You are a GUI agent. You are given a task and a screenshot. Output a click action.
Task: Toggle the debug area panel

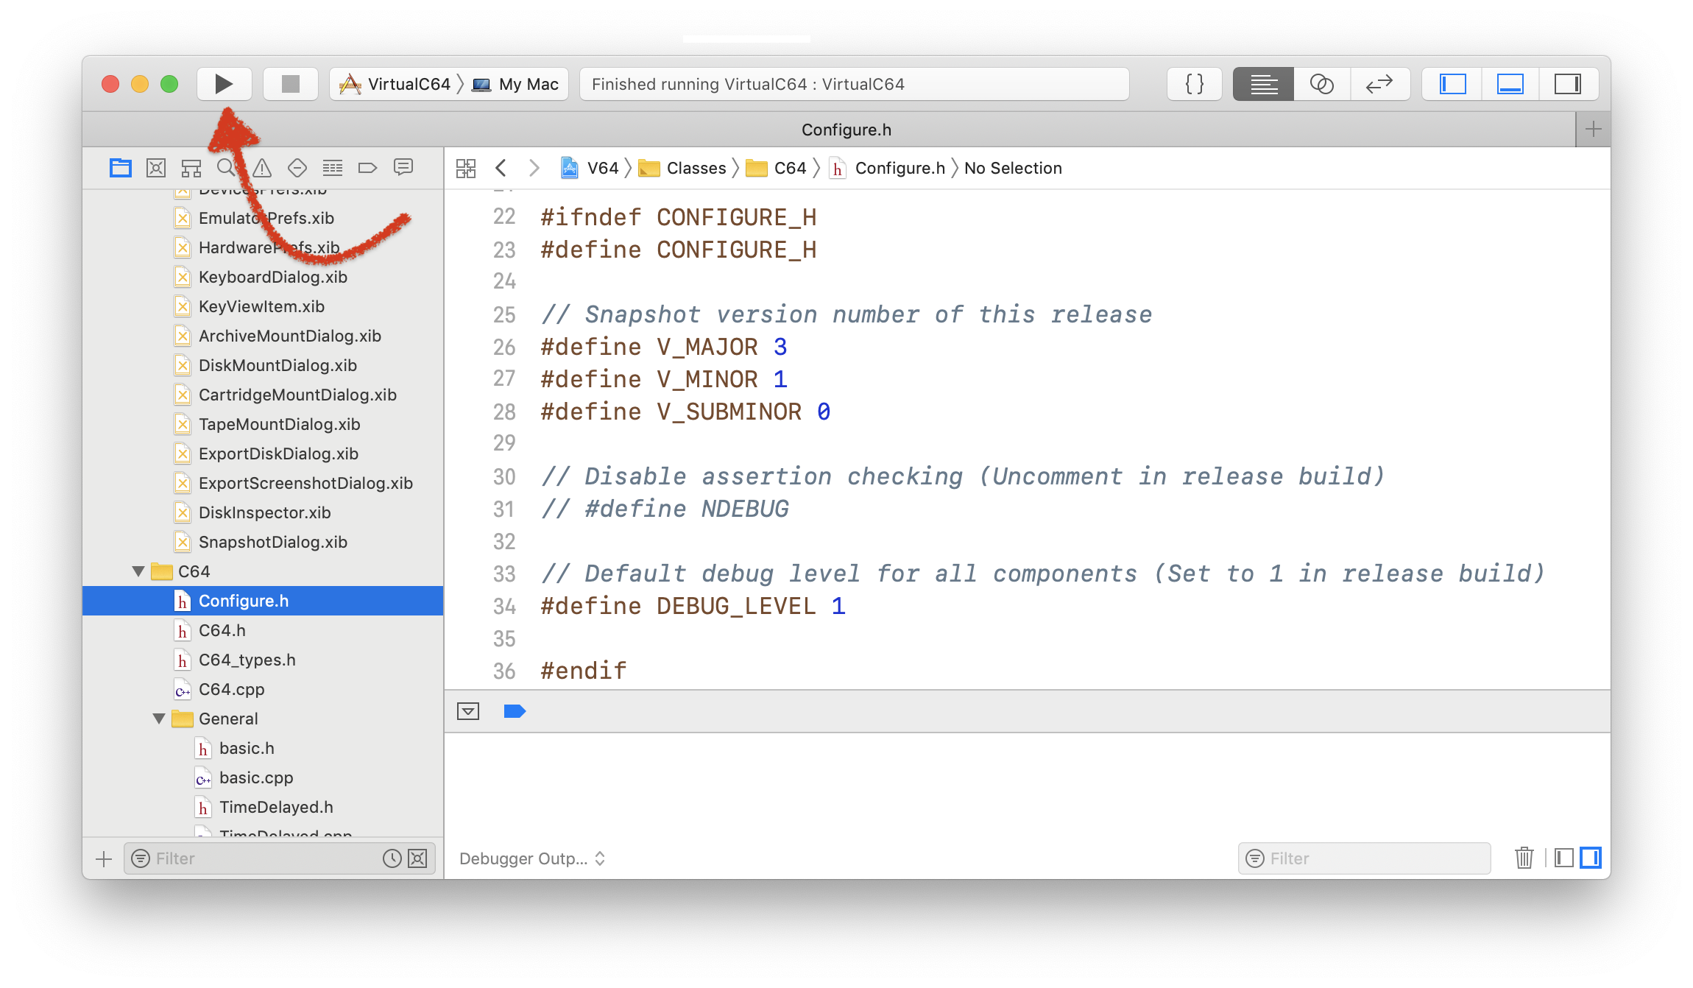(1510, 84)
